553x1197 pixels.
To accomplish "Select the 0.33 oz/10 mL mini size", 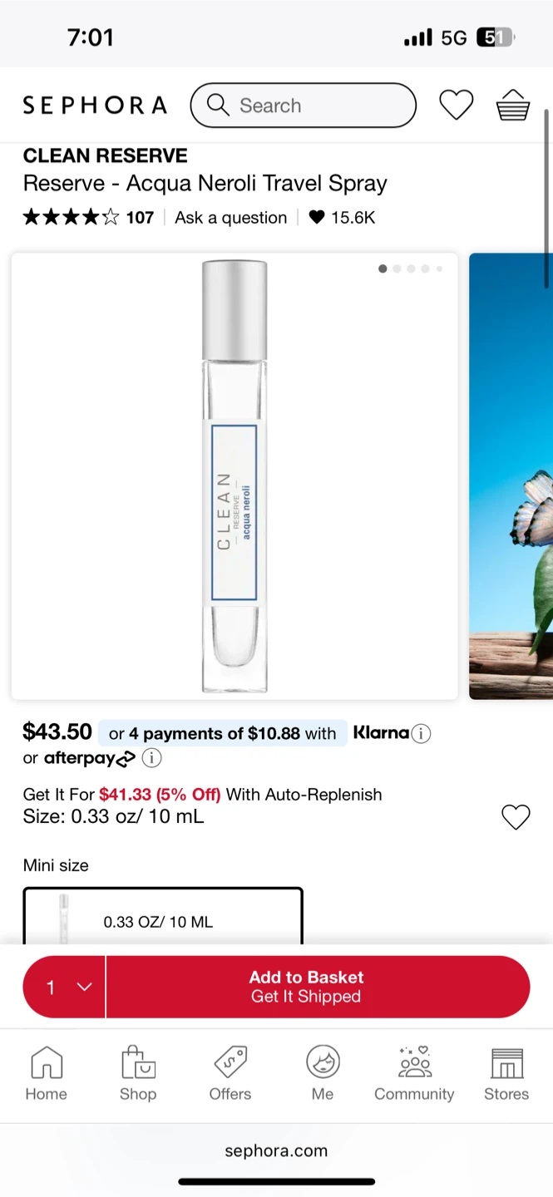I will [163, 918].
